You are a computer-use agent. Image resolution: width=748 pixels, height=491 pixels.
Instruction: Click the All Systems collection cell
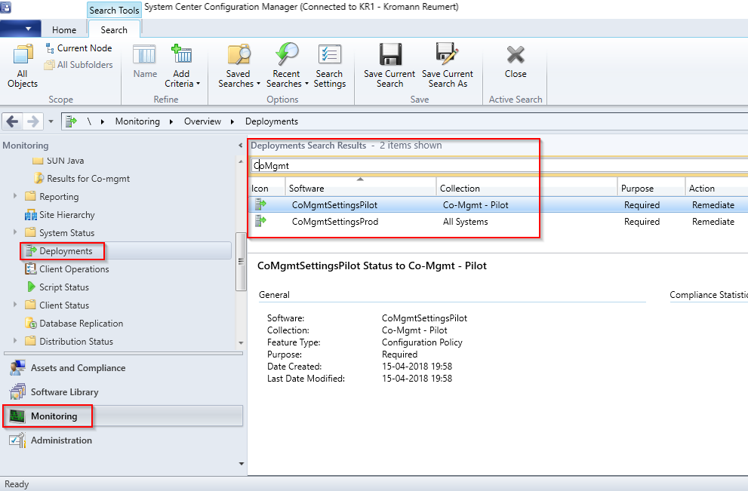click(x=465, y=222)
